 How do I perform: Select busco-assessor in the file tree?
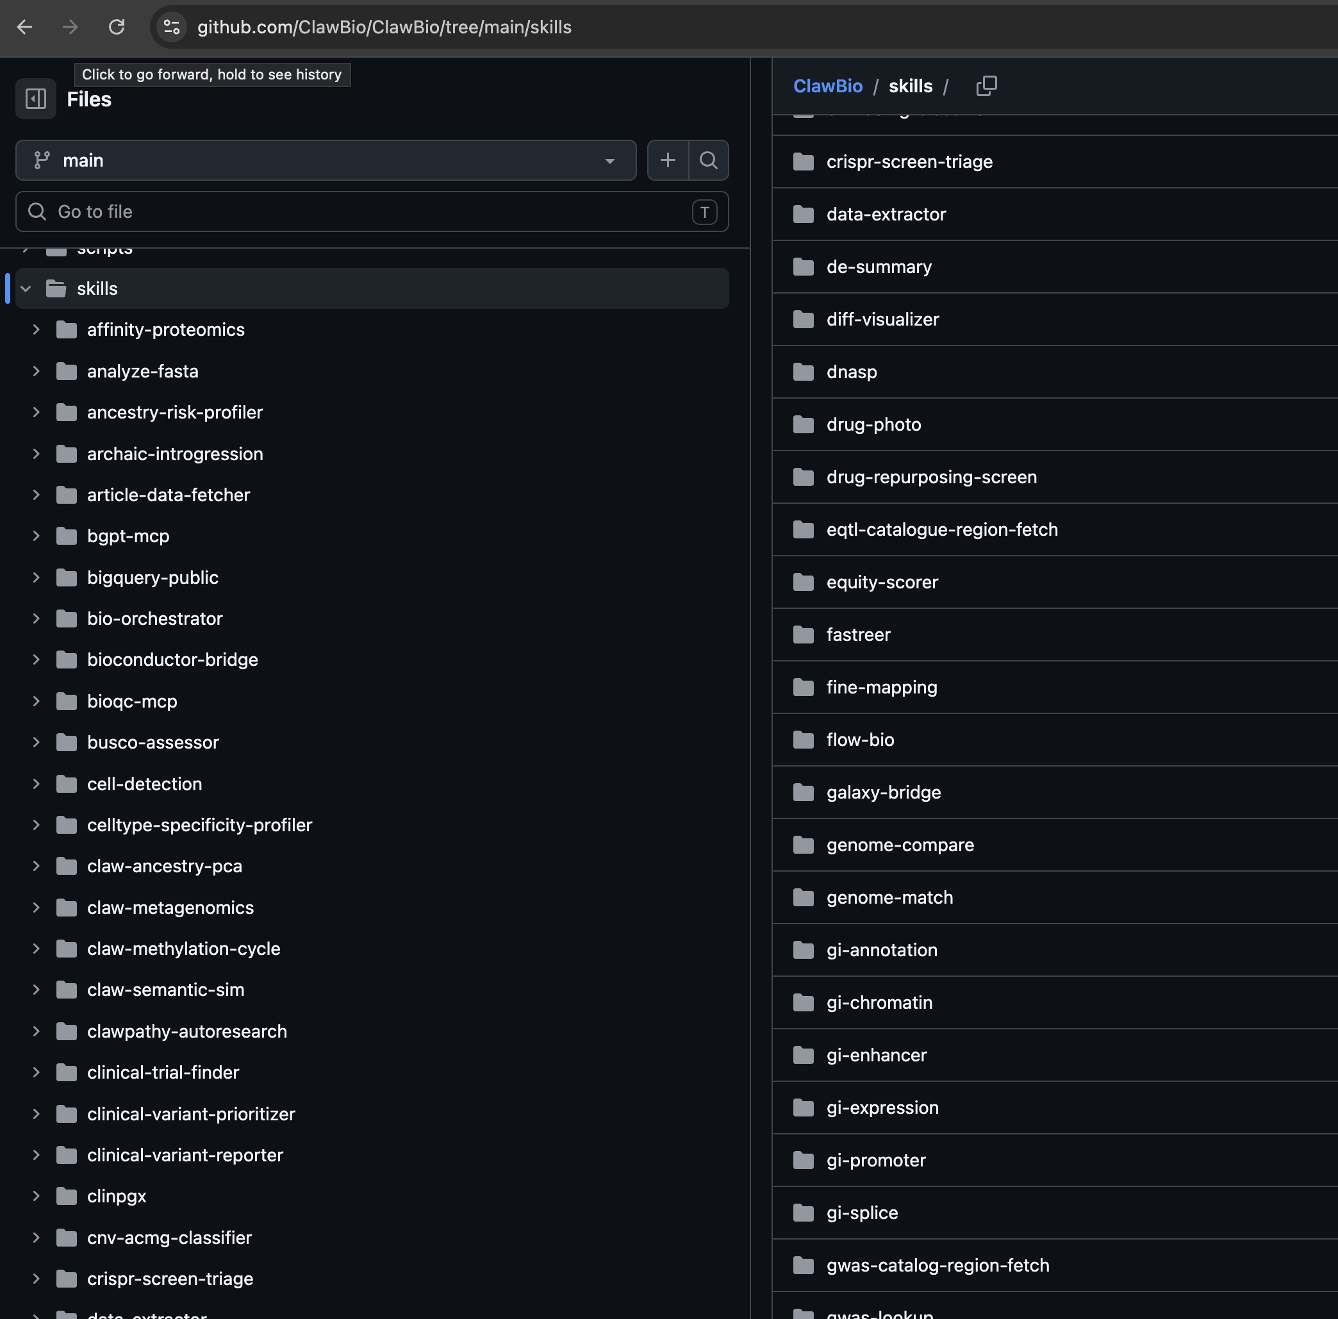tap(153, 742)
